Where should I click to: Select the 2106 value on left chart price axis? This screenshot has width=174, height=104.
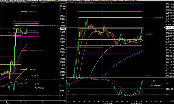point(63,6)
